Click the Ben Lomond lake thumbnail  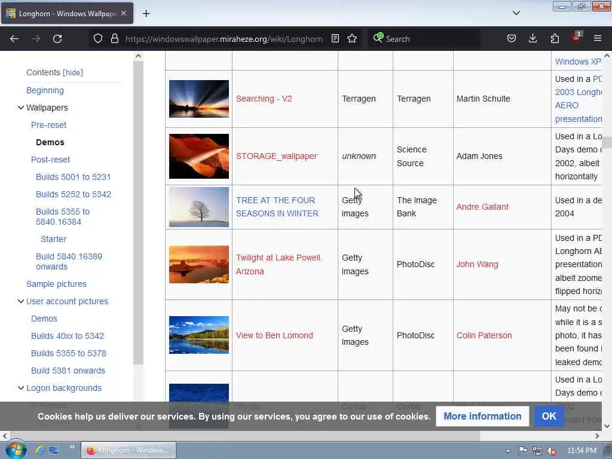pos(199,335)
